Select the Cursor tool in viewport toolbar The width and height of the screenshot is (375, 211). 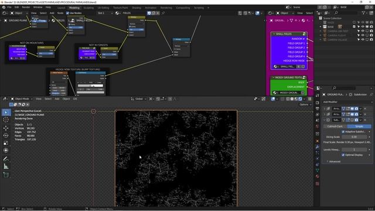[x=6, y=120]
